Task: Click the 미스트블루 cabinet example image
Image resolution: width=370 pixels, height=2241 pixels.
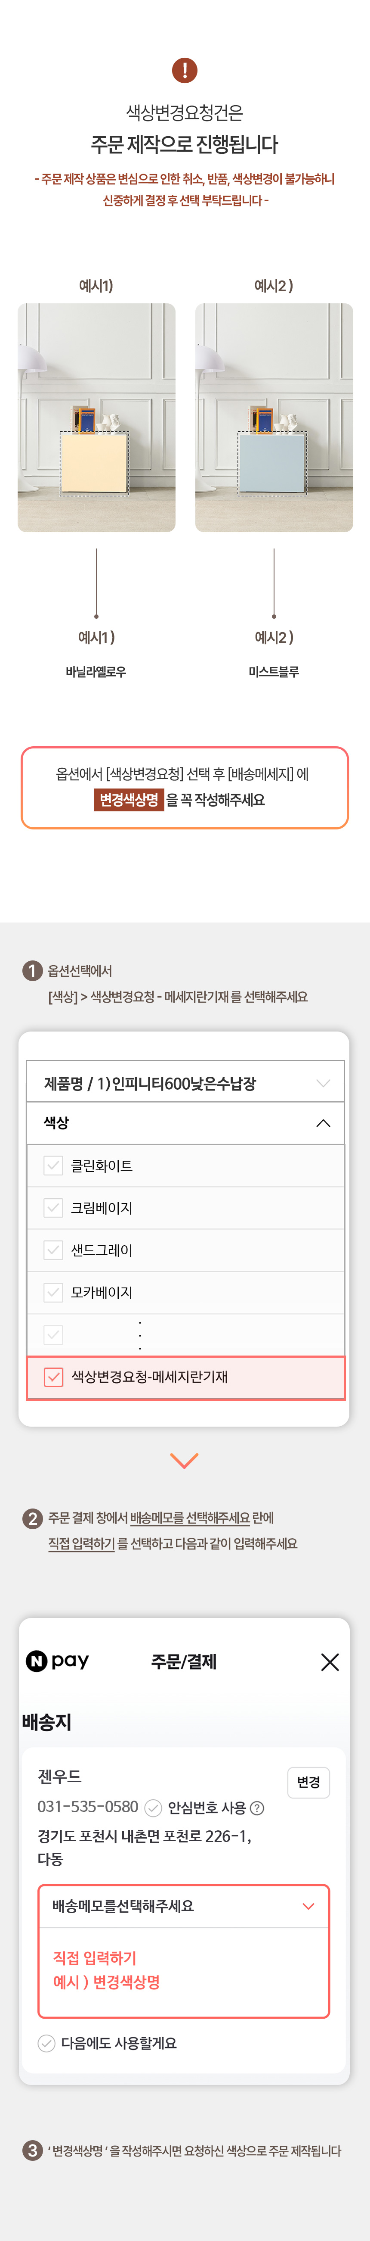Action: [x=274, y=418]
